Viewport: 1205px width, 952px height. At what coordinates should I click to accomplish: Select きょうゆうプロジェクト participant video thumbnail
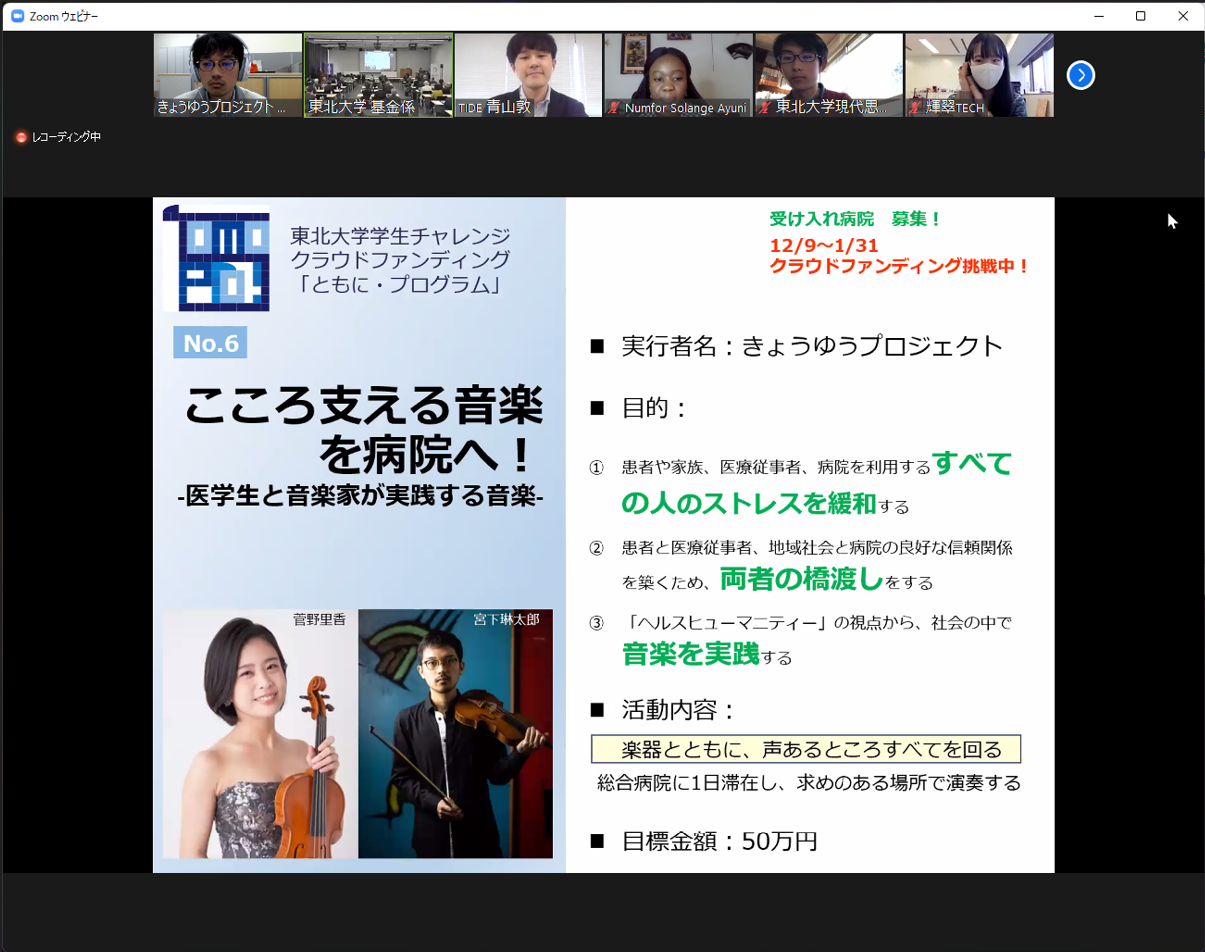[228, 75]
